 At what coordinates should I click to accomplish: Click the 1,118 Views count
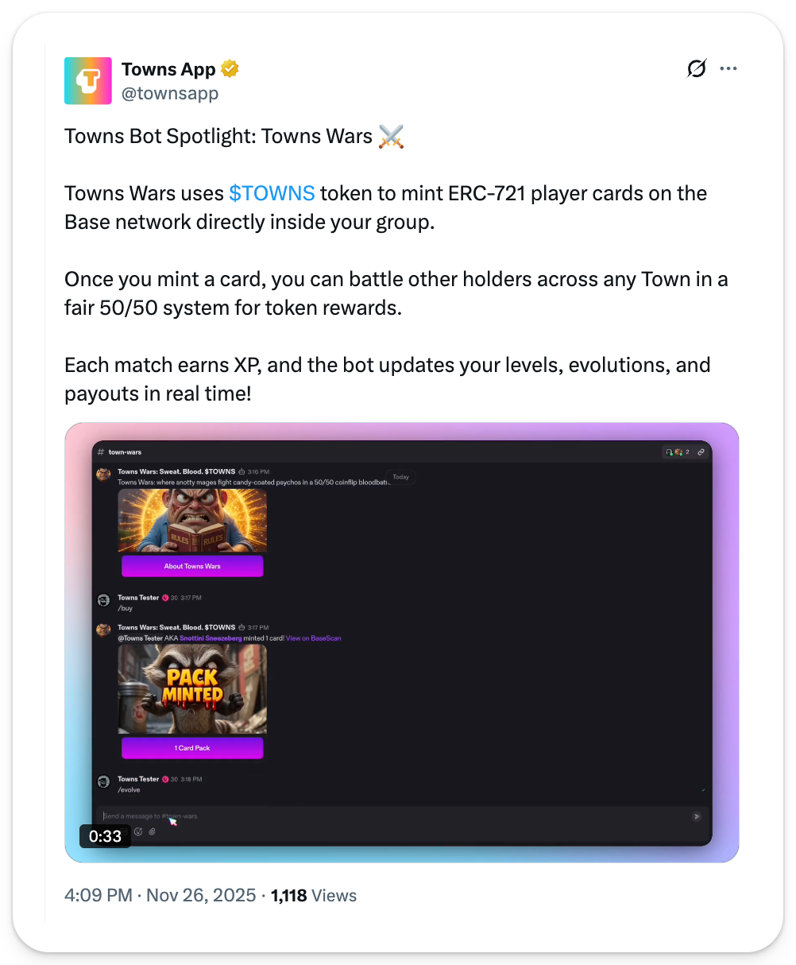click(314, 895)
